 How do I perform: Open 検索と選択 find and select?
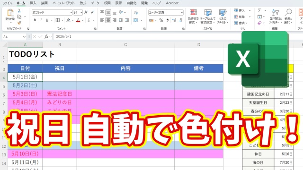(x=288, y=17)
